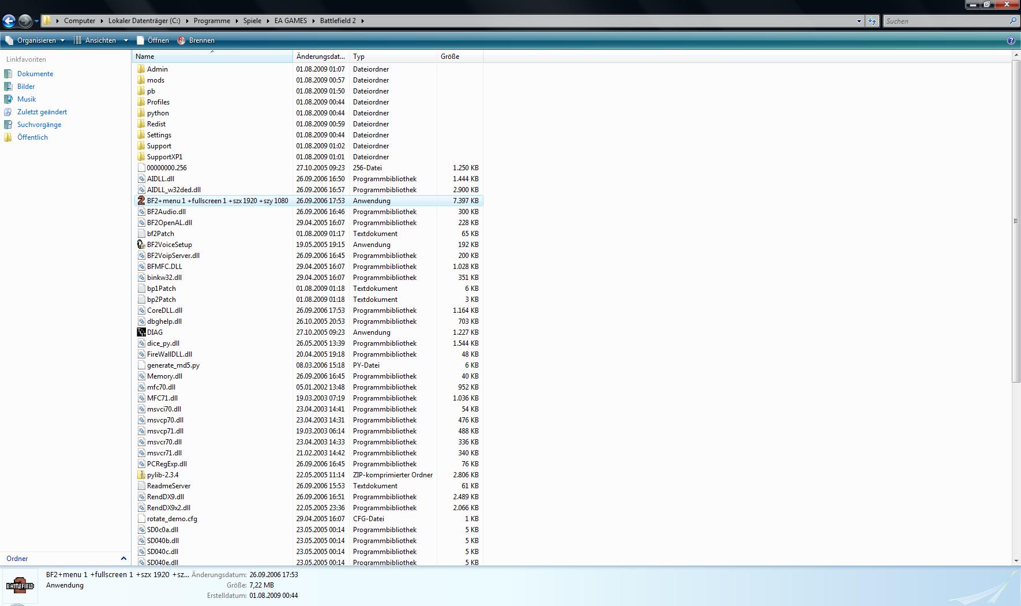Open Suchvorgänge favorite link

coord(39,125)
